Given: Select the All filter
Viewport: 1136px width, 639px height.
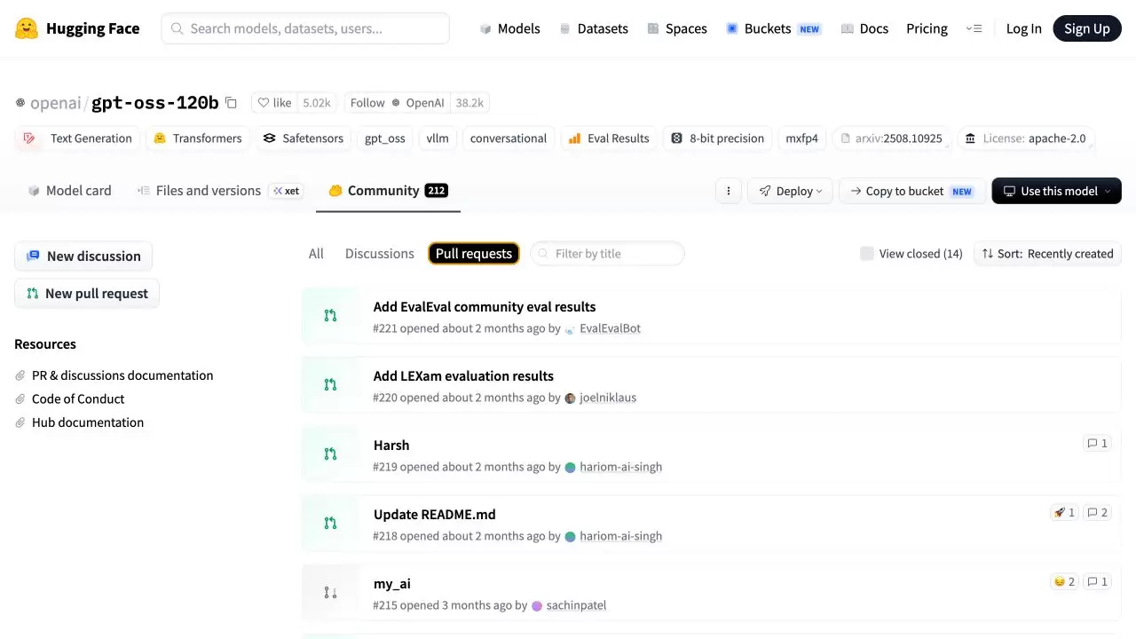Looking at the screenshot, I should pyautogui.click(x=316, y=254).
